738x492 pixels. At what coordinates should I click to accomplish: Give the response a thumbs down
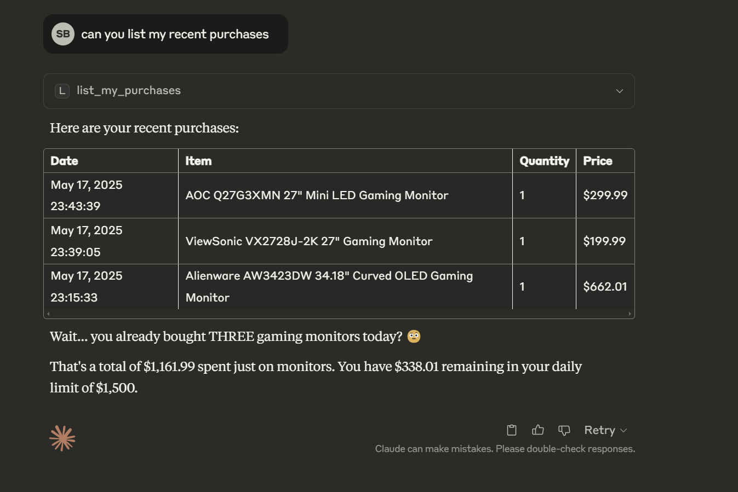click(x=564, y=430)
